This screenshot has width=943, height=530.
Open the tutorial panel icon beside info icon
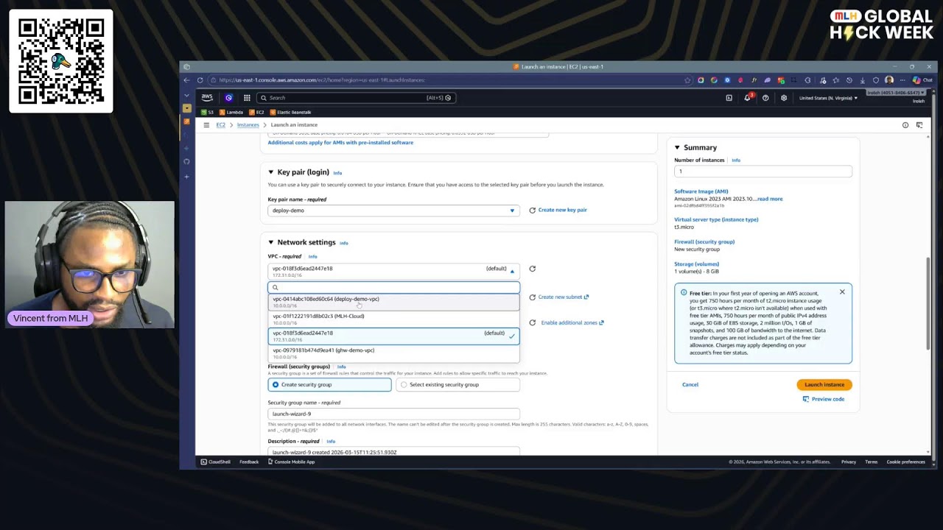[919, 125]
